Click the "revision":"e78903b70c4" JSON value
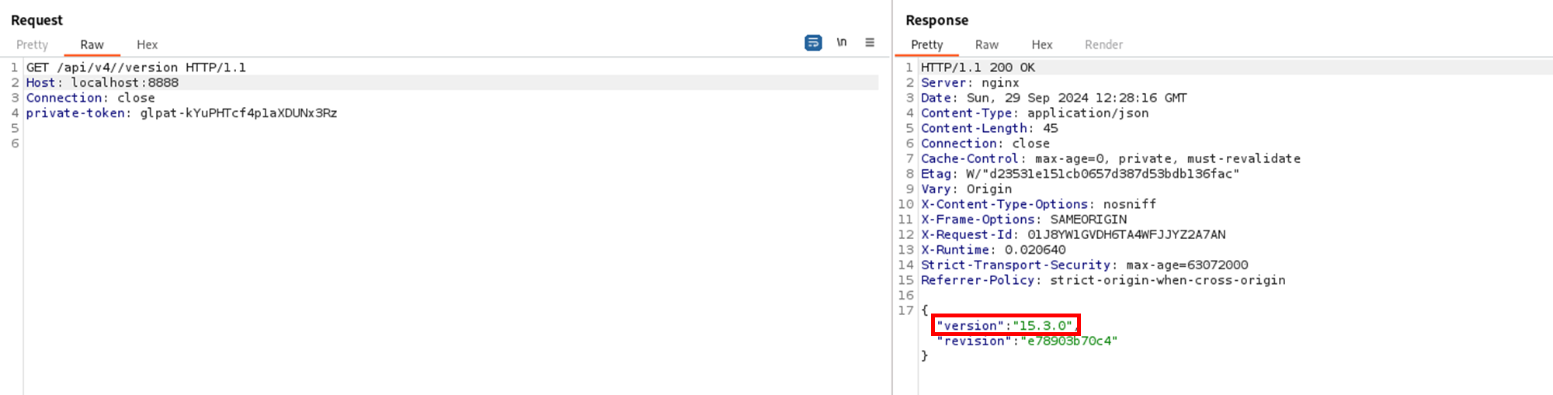 [1027, 341]
